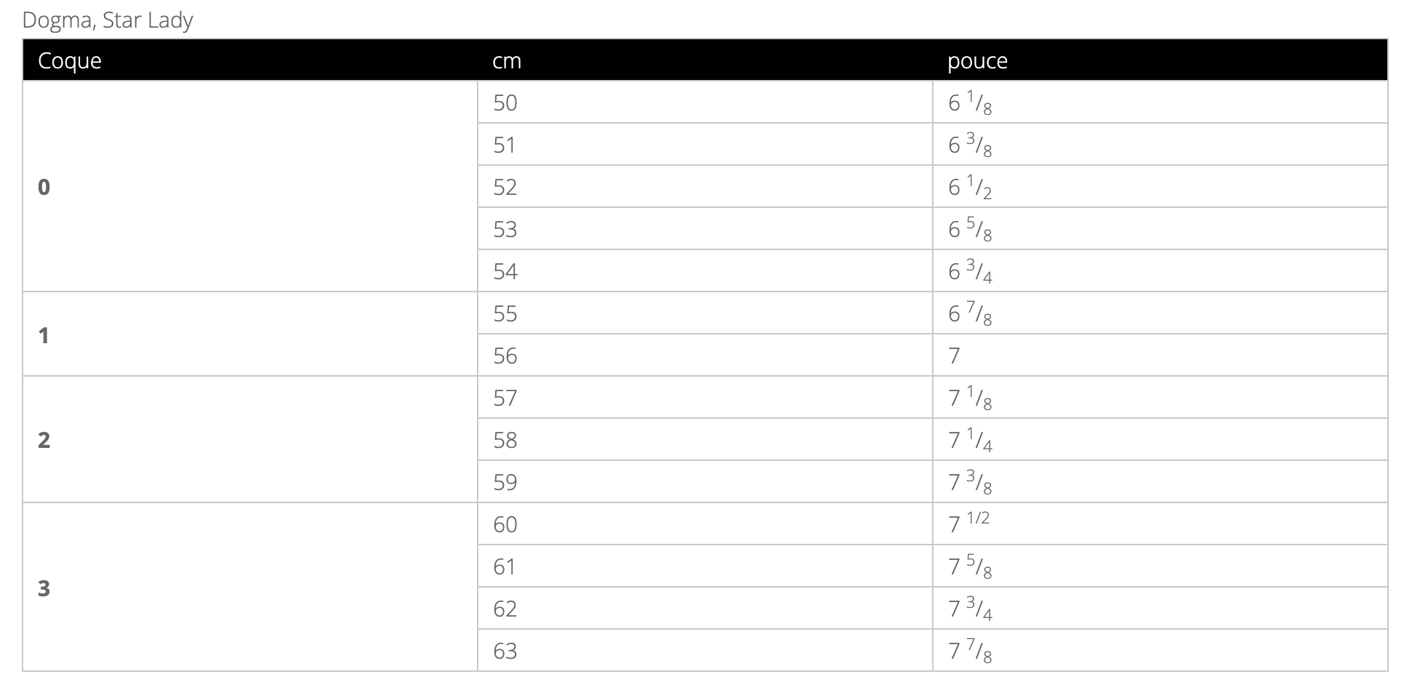Click the 52 cm cell

505,187
